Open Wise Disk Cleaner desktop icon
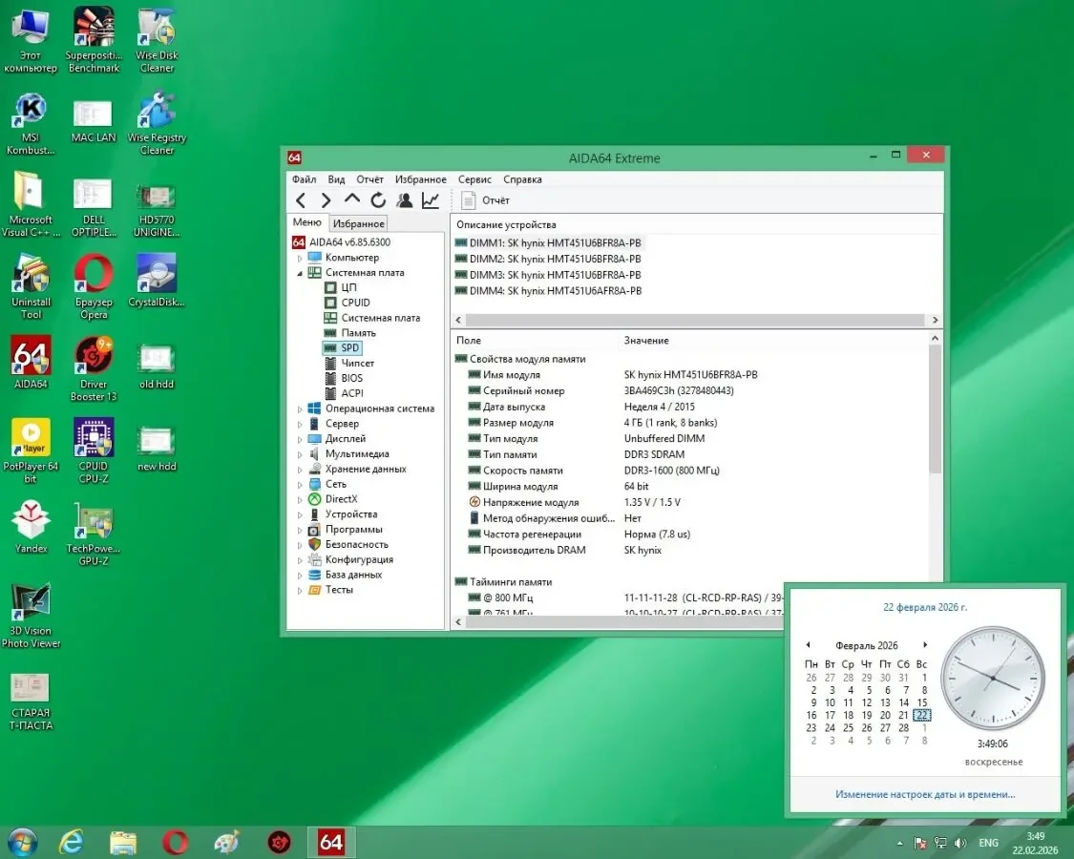The image size is (1074, 859). (157, 40)
